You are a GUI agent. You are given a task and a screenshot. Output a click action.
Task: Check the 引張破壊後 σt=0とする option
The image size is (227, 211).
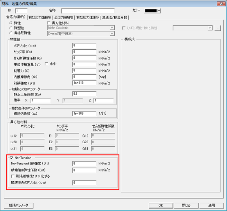(x=13, y=176)
